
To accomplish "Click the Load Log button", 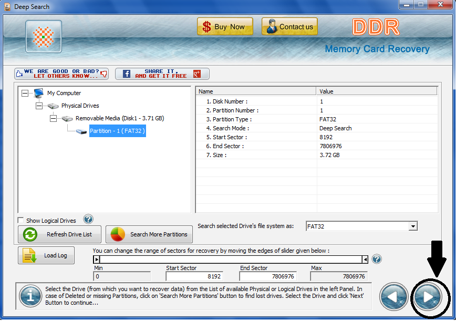I will click(x=46, y=255).
